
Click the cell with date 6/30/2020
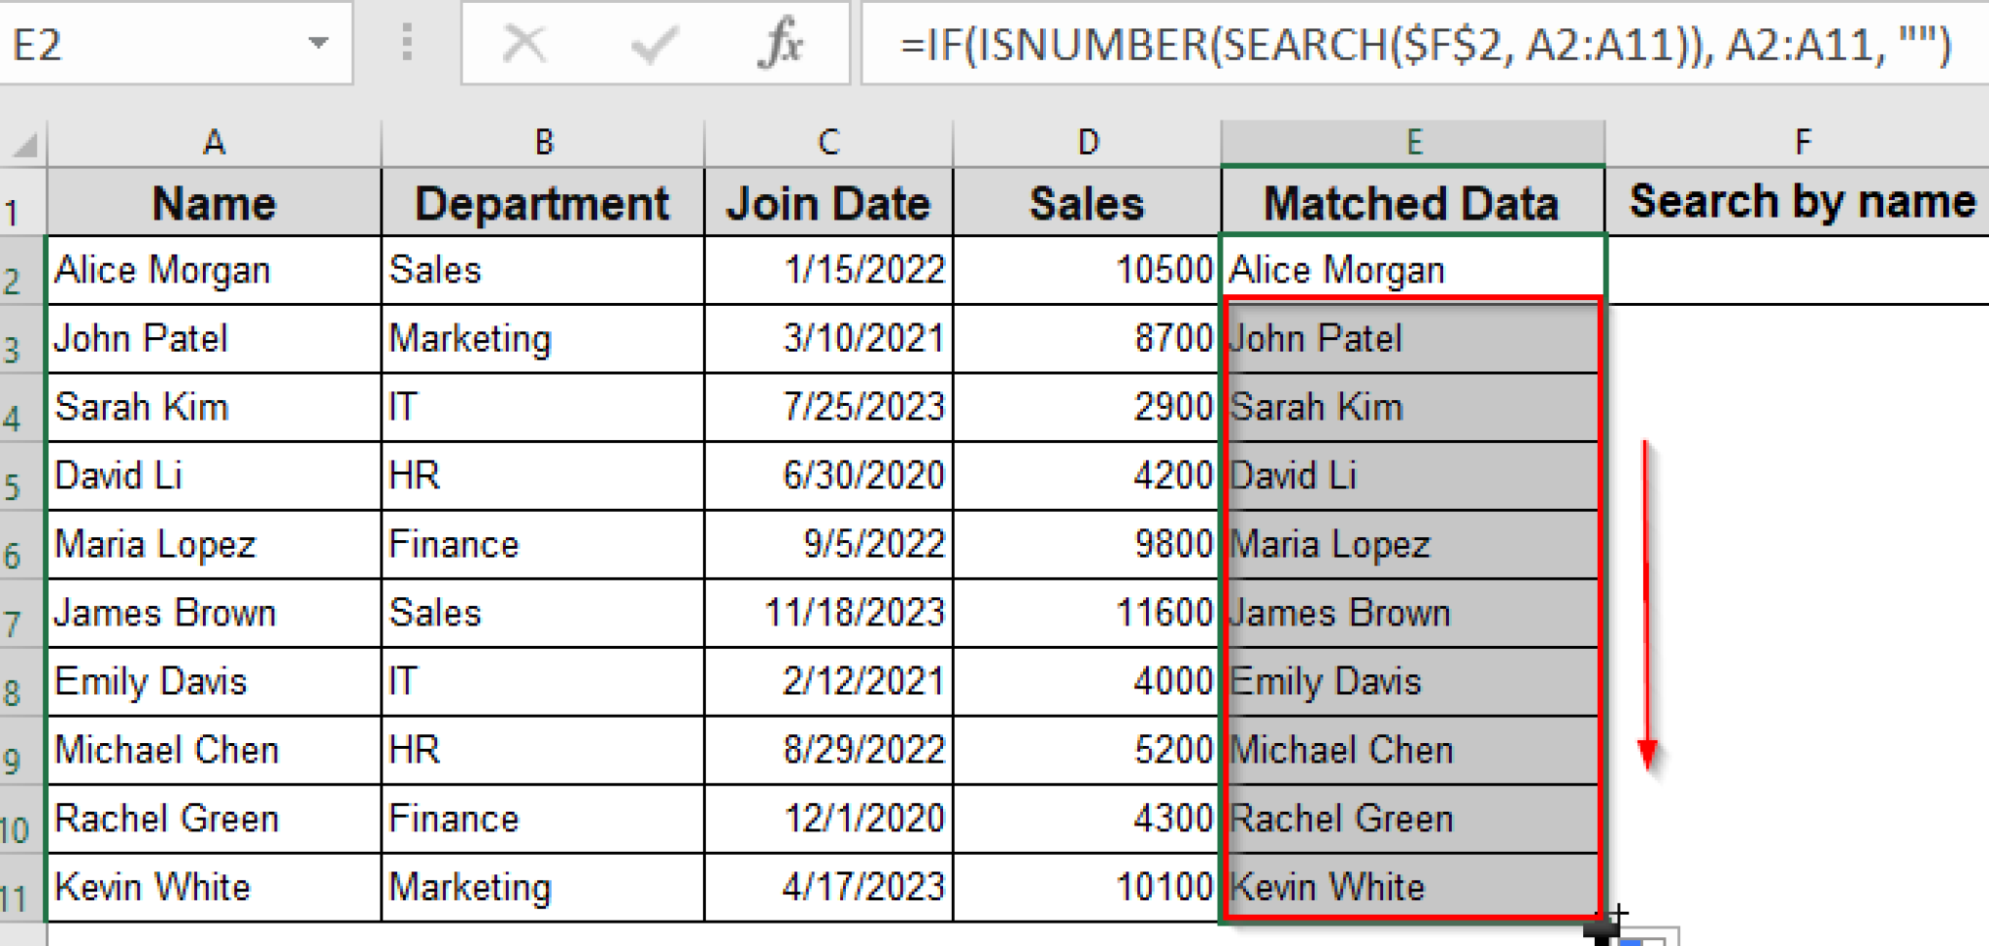(826, 475)
